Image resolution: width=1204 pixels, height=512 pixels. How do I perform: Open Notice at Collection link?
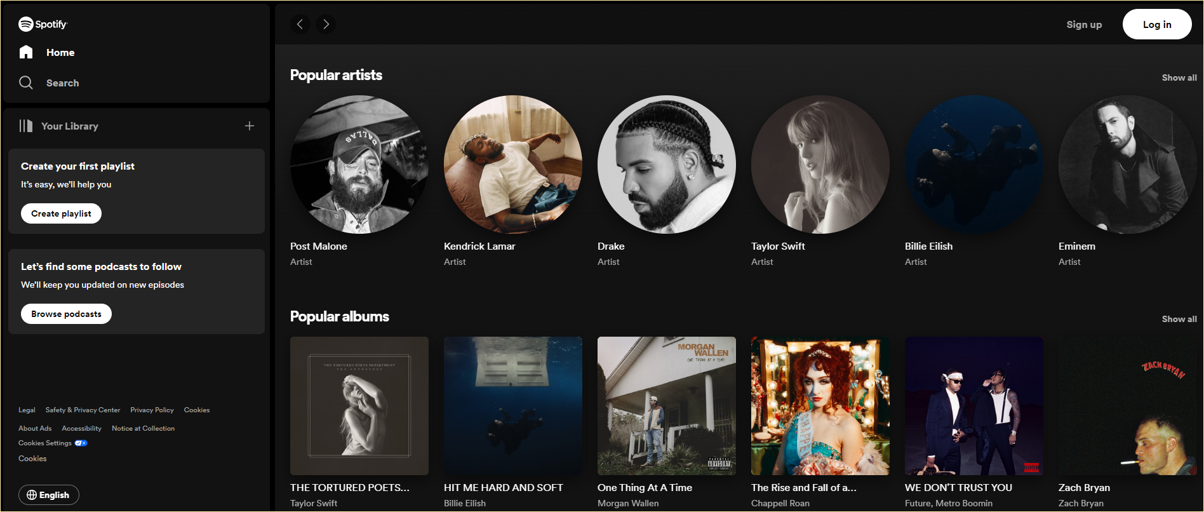143,429
